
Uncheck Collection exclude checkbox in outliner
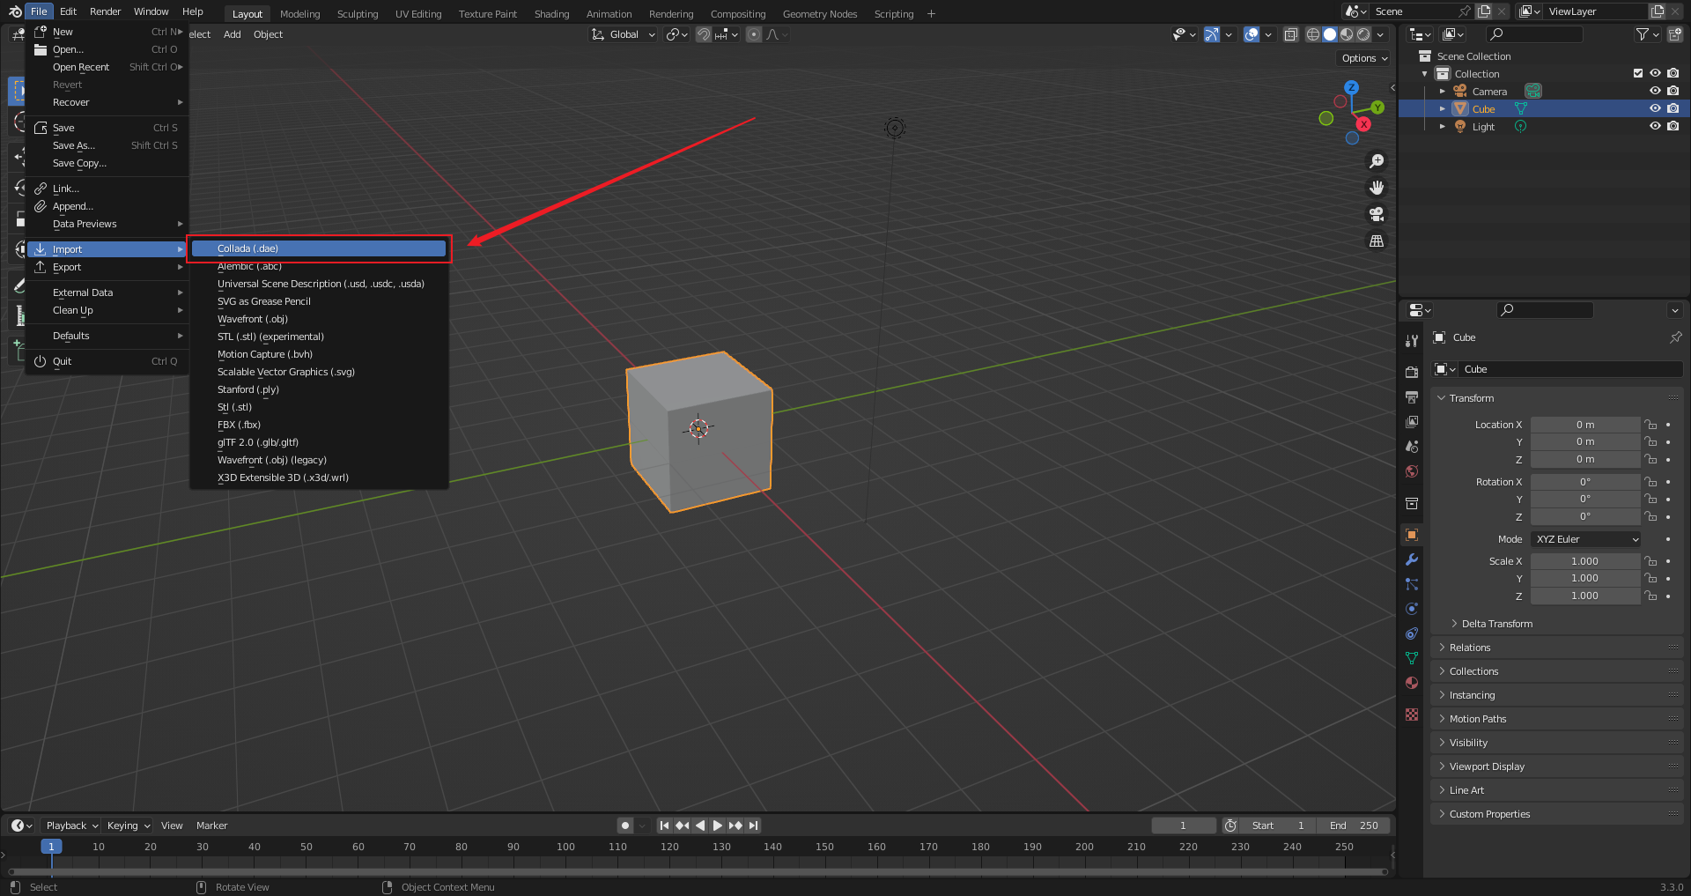click(1638, 73)
